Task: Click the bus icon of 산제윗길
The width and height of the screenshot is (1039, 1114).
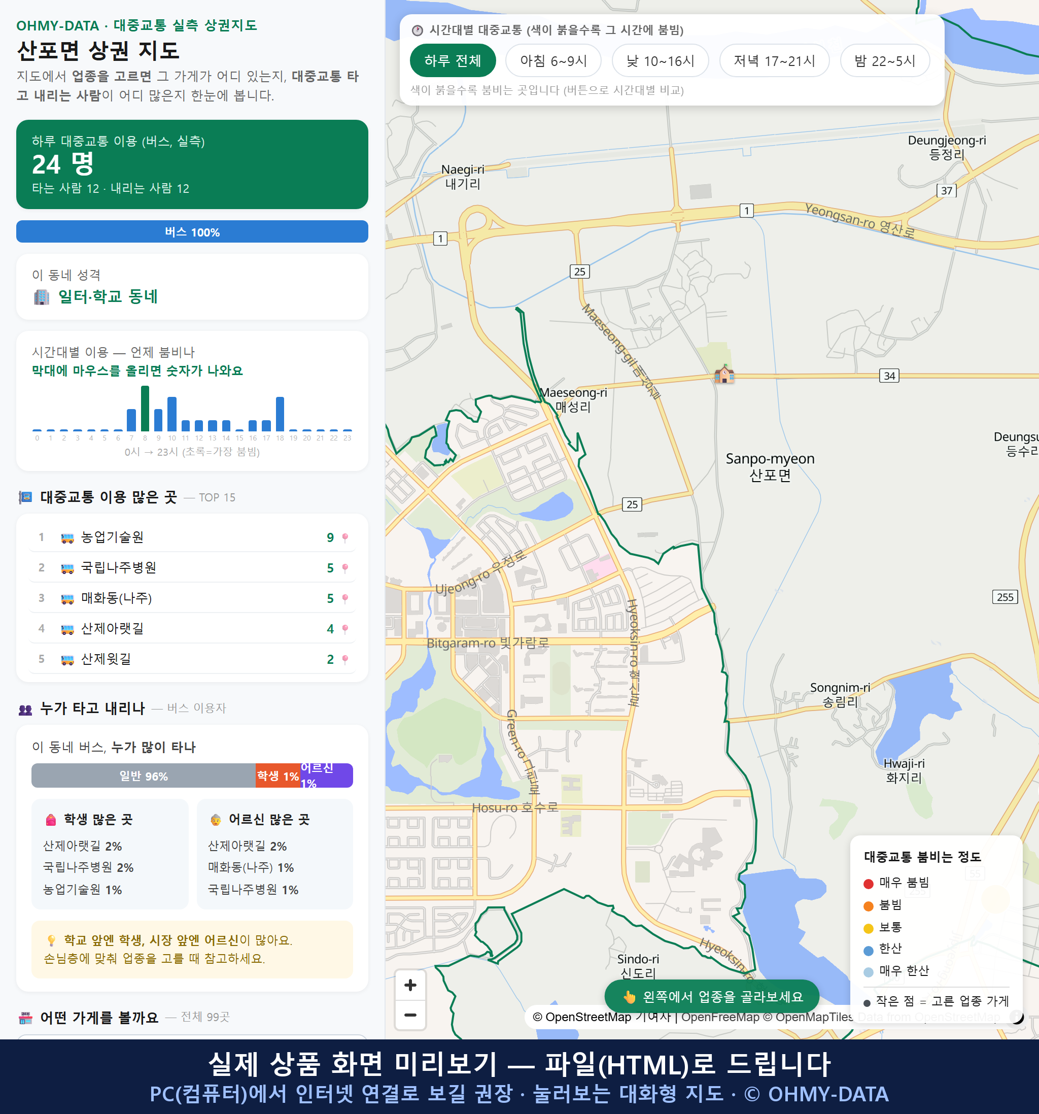Action: pyautogui.click(x=67, y=660)
